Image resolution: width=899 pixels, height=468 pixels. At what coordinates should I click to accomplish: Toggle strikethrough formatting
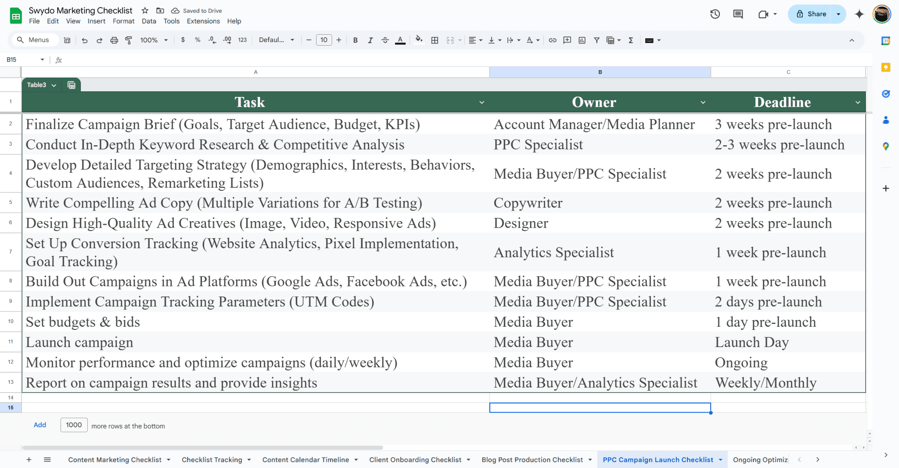click(x=385, y=40)
